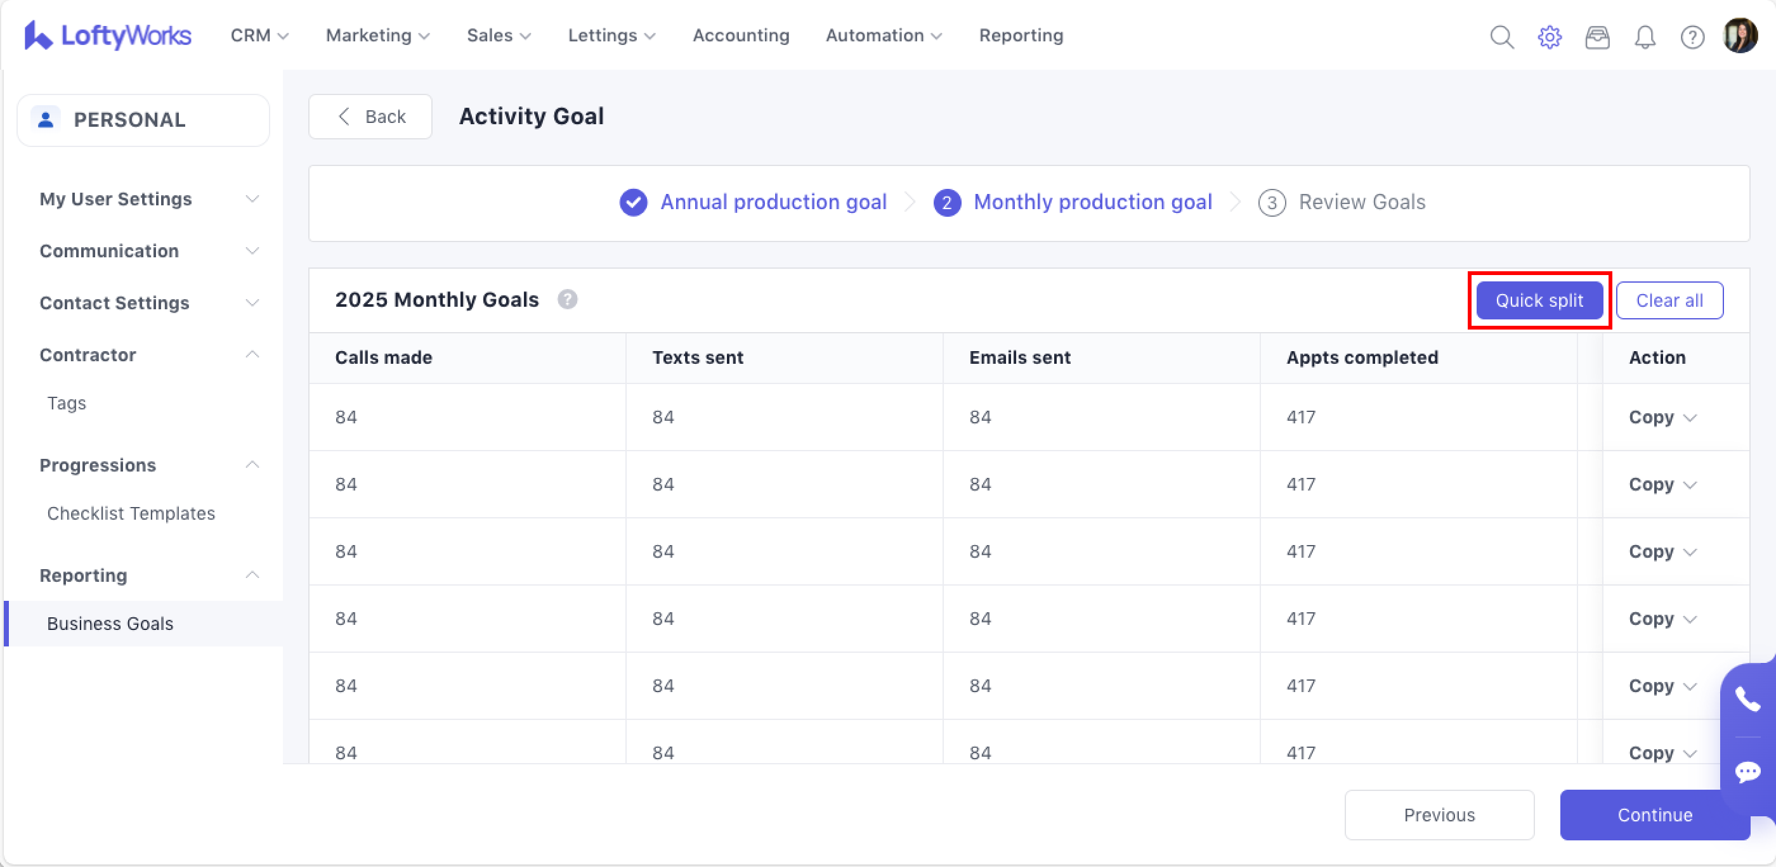Open the floating chat bubble icon

pos(1747,772)
